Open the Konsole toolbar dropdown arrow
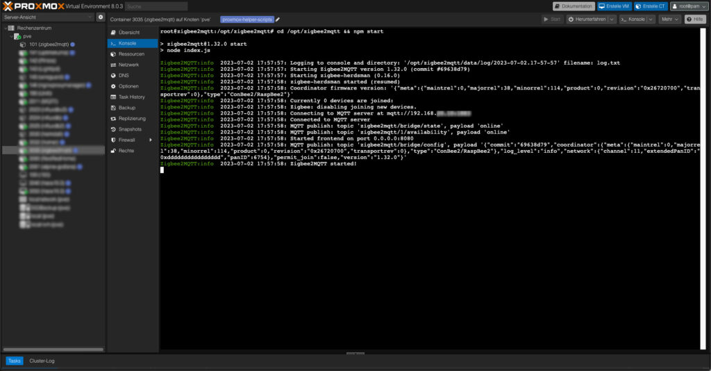This screenshot has height=371, width=711. pyautogui.click(x=651, y=19)
